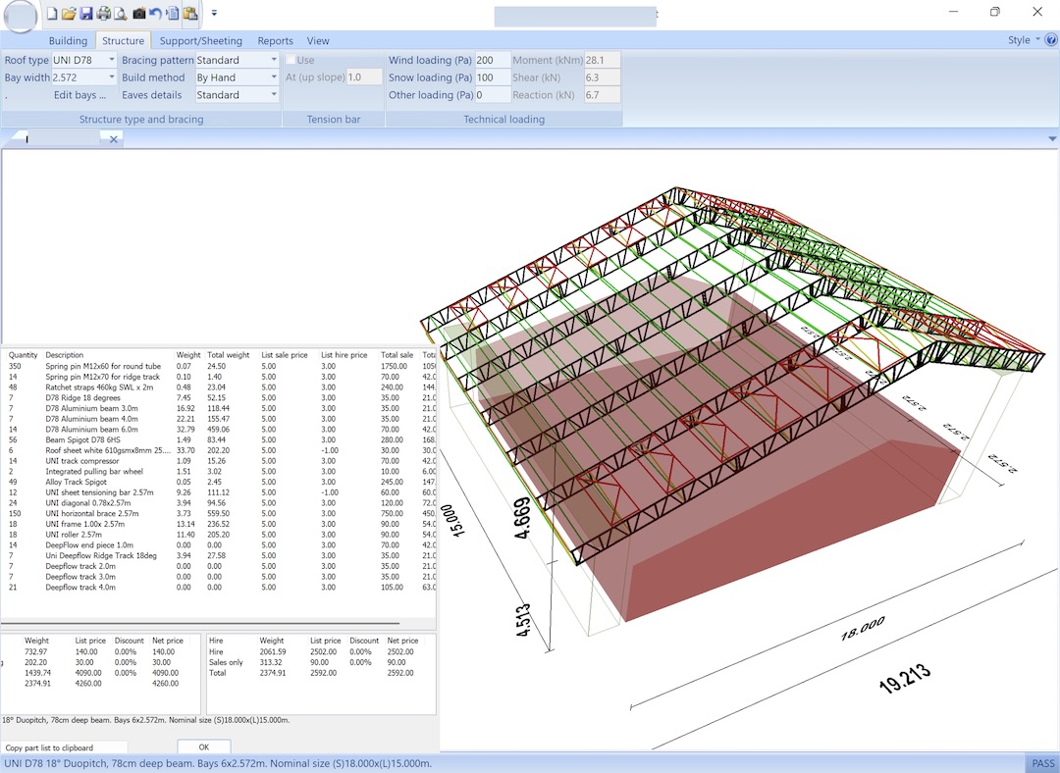Open a file with the folder icon

click(x=69, y=14)
